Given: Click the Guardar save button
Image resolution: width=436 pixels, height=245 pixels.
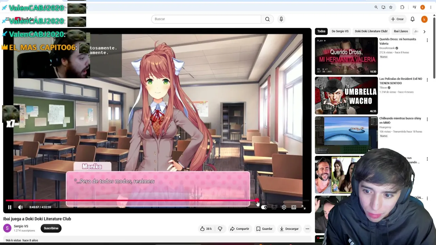Looking at the screenshot, I should 264,229.
